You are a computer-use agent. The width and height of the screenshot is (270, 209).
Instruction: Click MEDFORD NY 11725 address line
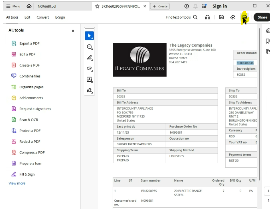[x=131, y=116]
